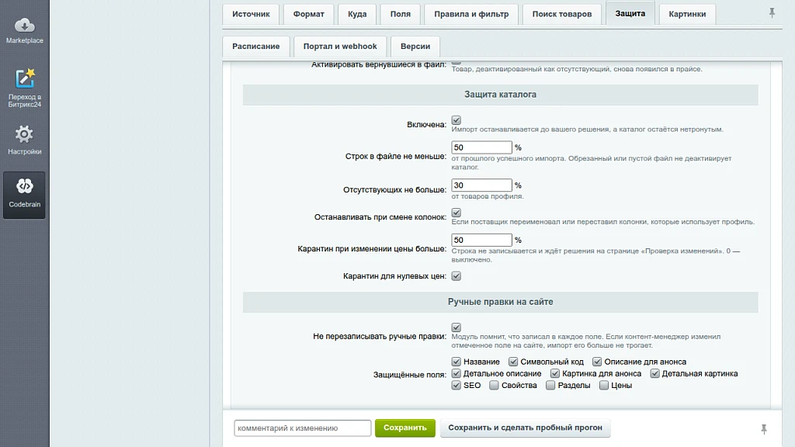Click the Защищённые поля label
The width and height of the screenshot is (795, 447).
(410, 375)
